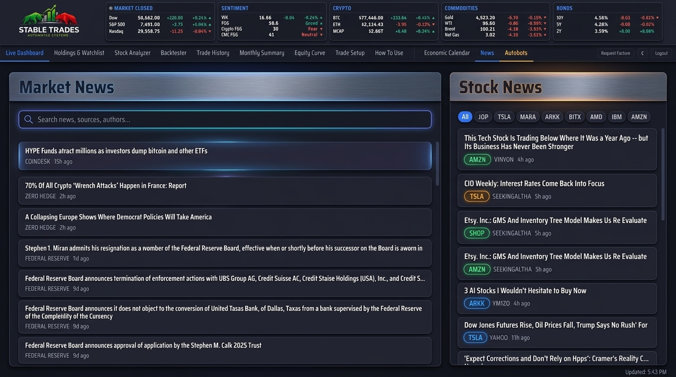Screen dimensions: 676x377
Task: Click the Stock News panel scrollbar
Action: (663, 174)
